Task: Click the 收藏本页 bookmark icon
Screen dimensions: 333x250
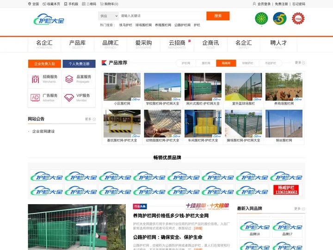Action: (x=44, y=4)
